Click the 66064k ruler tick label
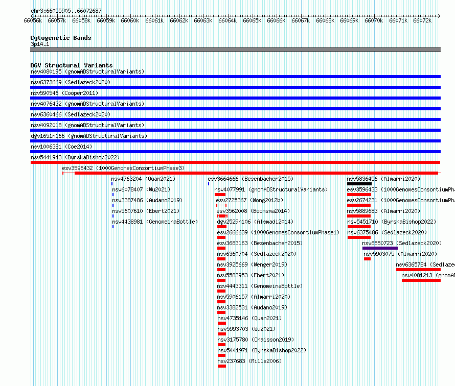The height and width of the screenshot is (386, 455). coord(227,20)
